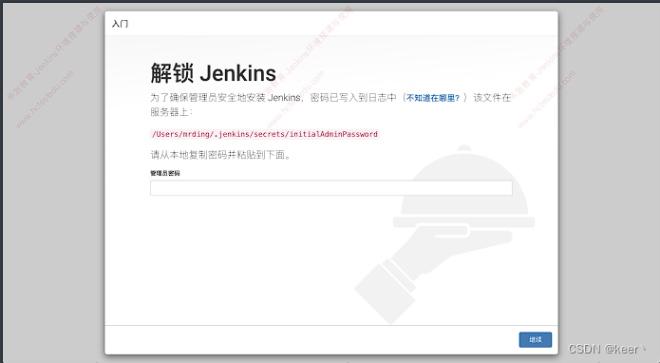Click the /Users/mrding/.jenkins/secrets/initialAdminPassword path text

coord(265,134)
